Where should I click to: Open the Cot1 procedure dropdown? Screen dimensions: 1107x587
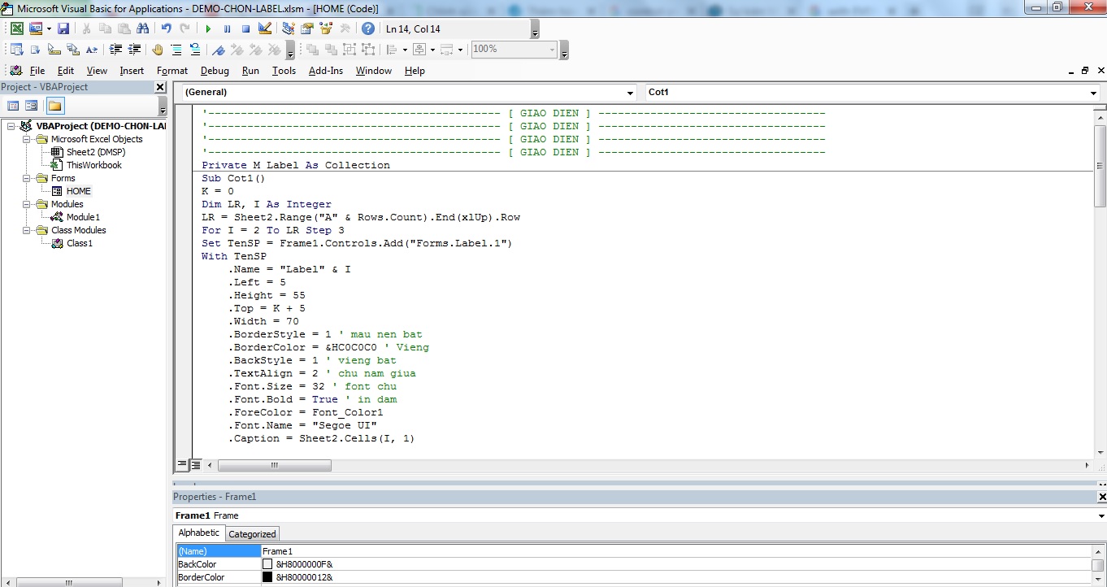pos(1093,93)
